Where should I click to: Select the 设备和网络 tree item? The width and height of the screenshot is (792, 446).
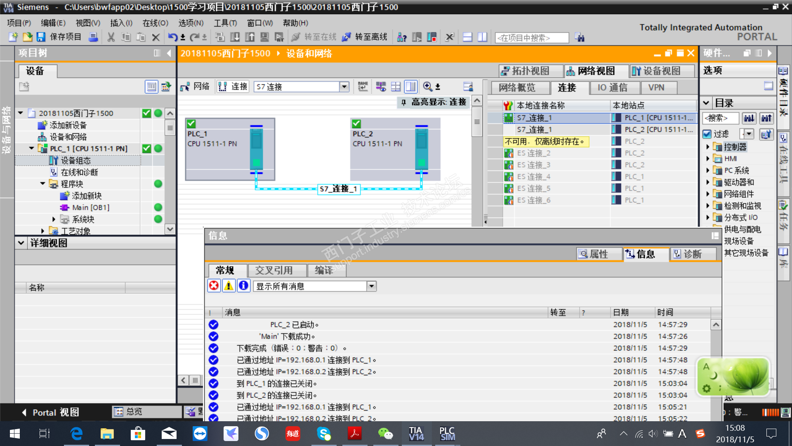tap(68, 137)
